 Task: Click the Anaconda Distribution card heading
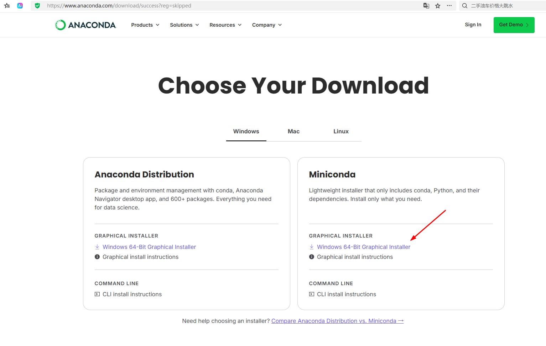tap(144, 174)
